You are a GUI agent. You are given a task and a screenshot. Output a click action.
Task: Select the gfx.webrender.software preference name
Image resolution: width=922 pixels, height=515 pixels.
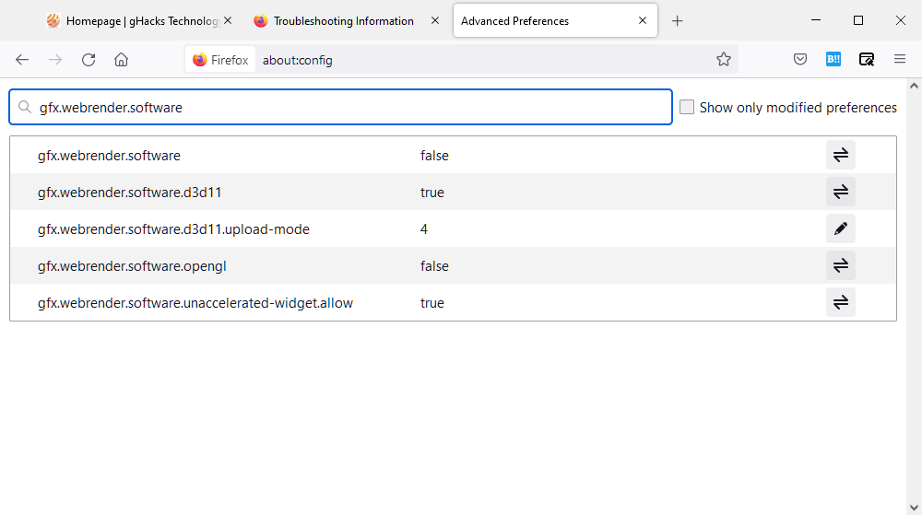(x=109, y=156)
